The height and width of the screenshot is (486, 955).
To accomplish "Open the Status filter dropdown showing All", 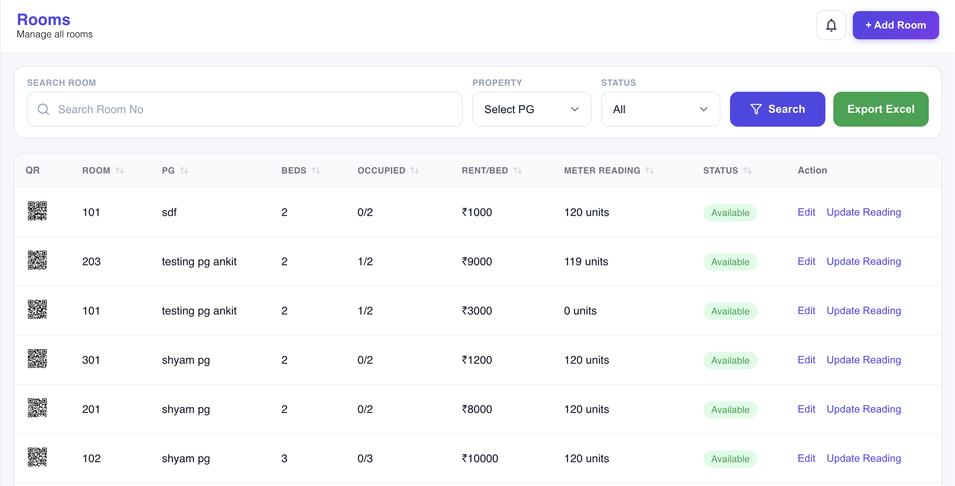I will [x=660, y=109].
